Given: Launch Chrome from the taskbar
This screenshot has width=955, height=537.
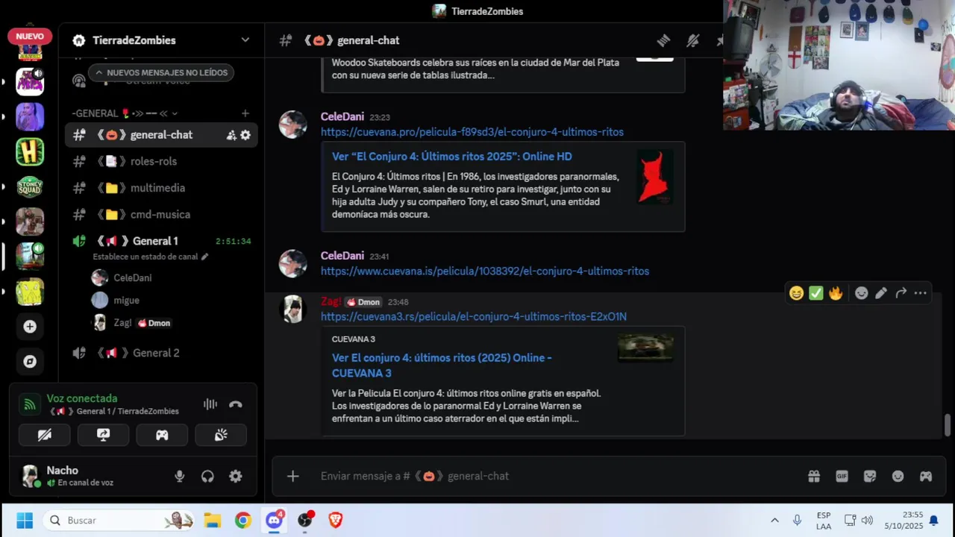Looking at the screenshot, I should (243, 521).
